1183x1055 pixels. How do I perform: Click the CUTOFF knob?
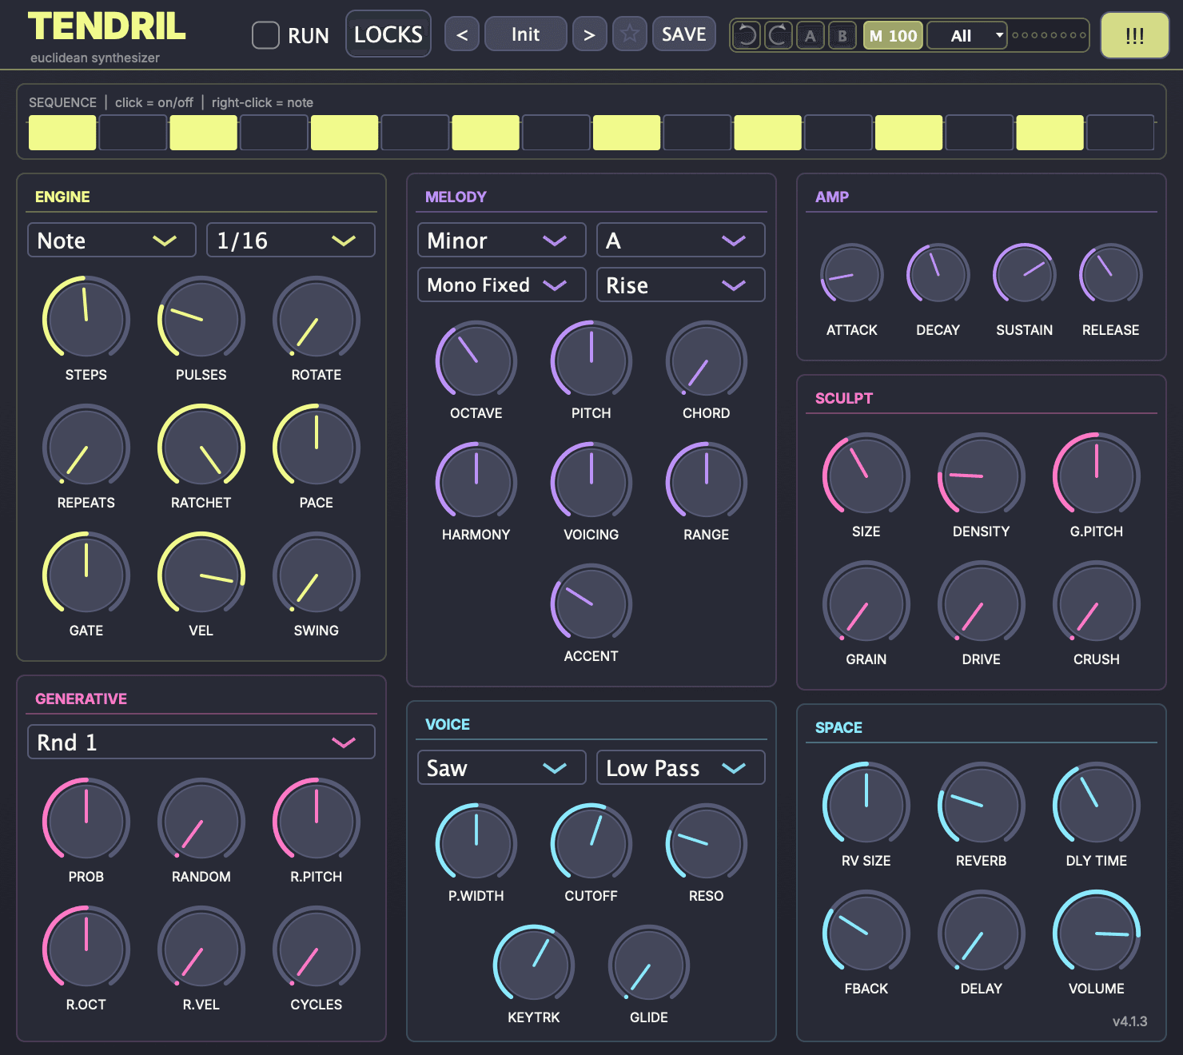tap(591, 844)
